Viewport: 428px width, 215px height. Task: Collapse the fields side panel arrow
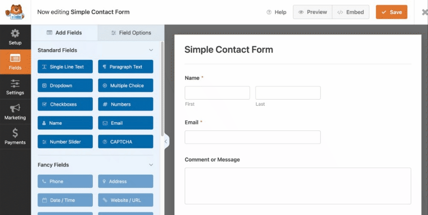(166, 141)
